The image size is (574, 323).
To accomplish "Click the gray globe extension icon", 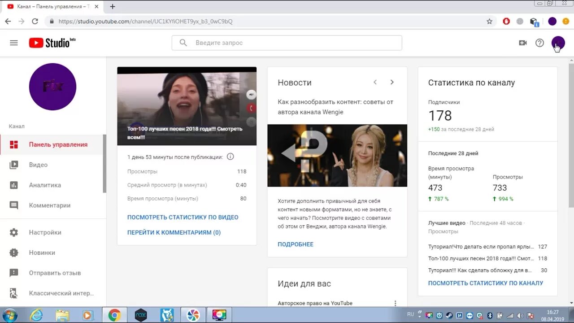I will (x=520, y=21).
